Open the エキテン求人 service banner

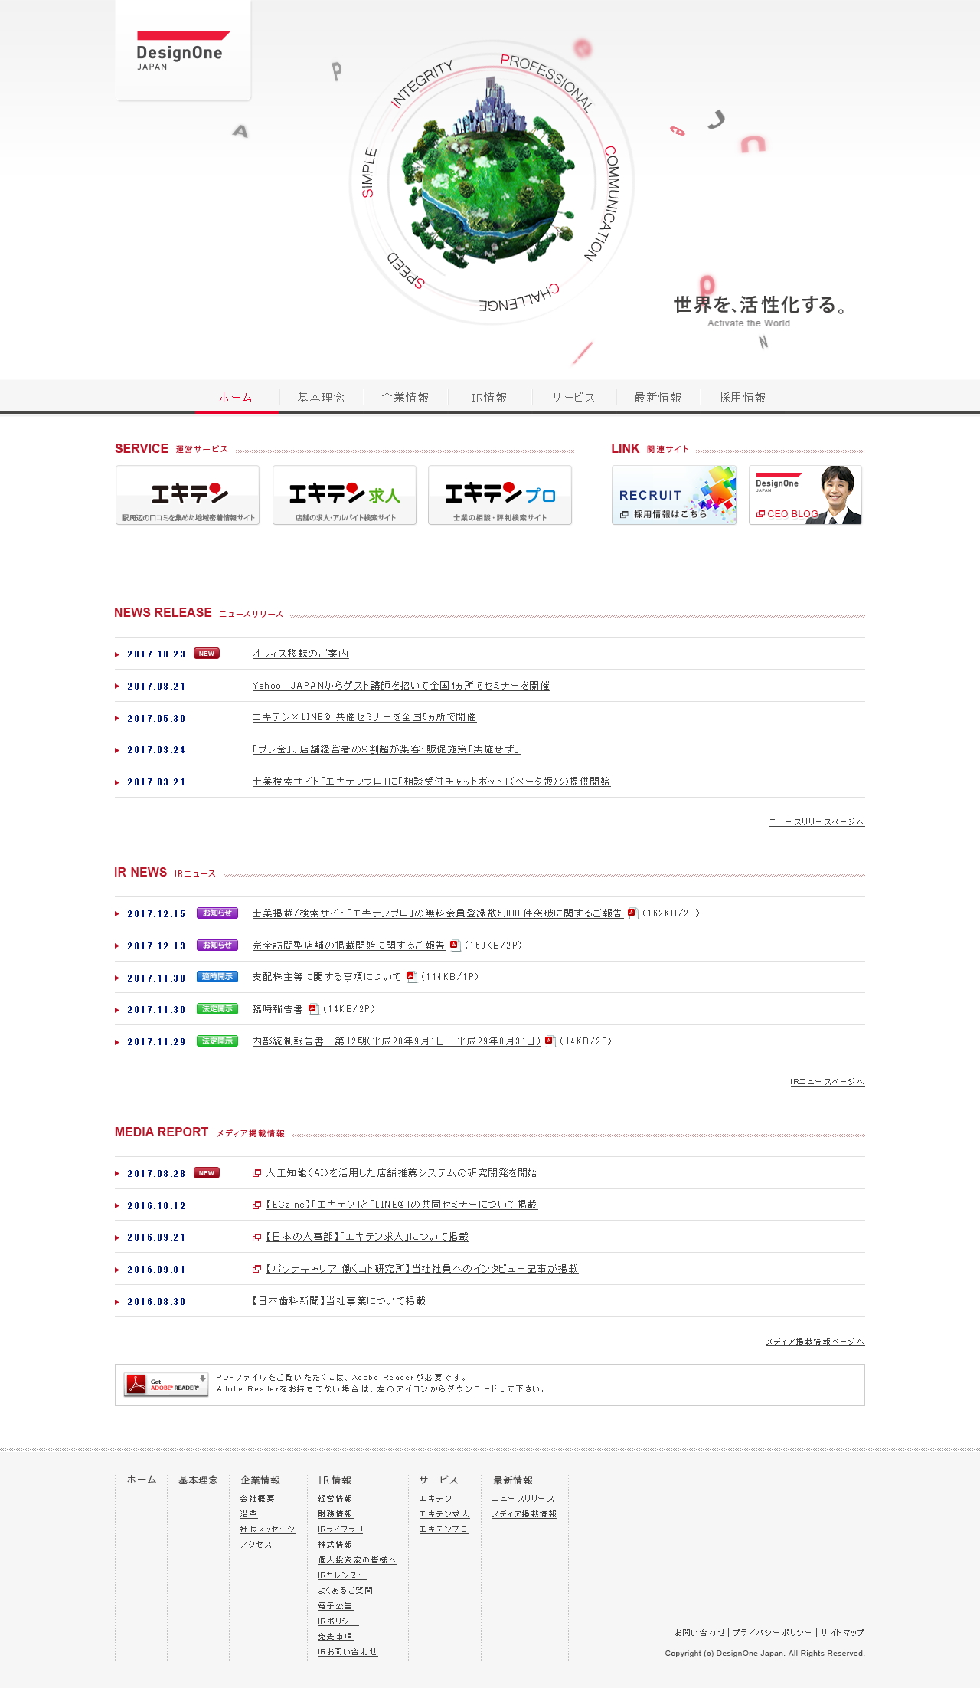[345, 495]
